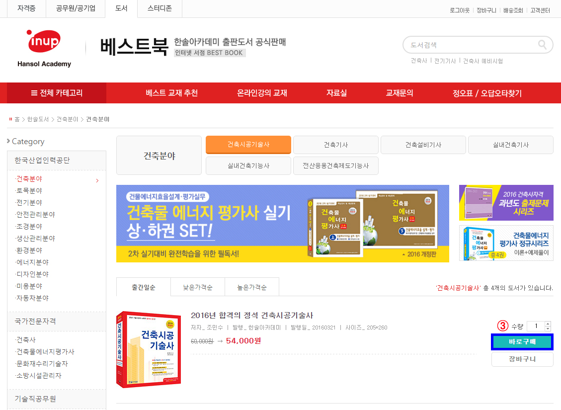Viewport: 561px width, 410px height.
Task: Click the 바로구매 buy now button
Action: tap(522, 342)
